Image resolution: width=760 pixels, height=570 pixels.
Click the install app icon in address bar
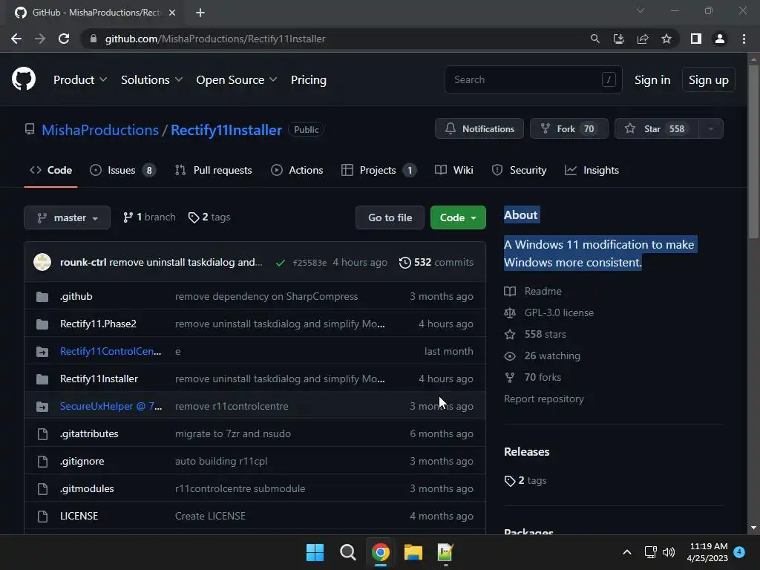coord(618,39)
